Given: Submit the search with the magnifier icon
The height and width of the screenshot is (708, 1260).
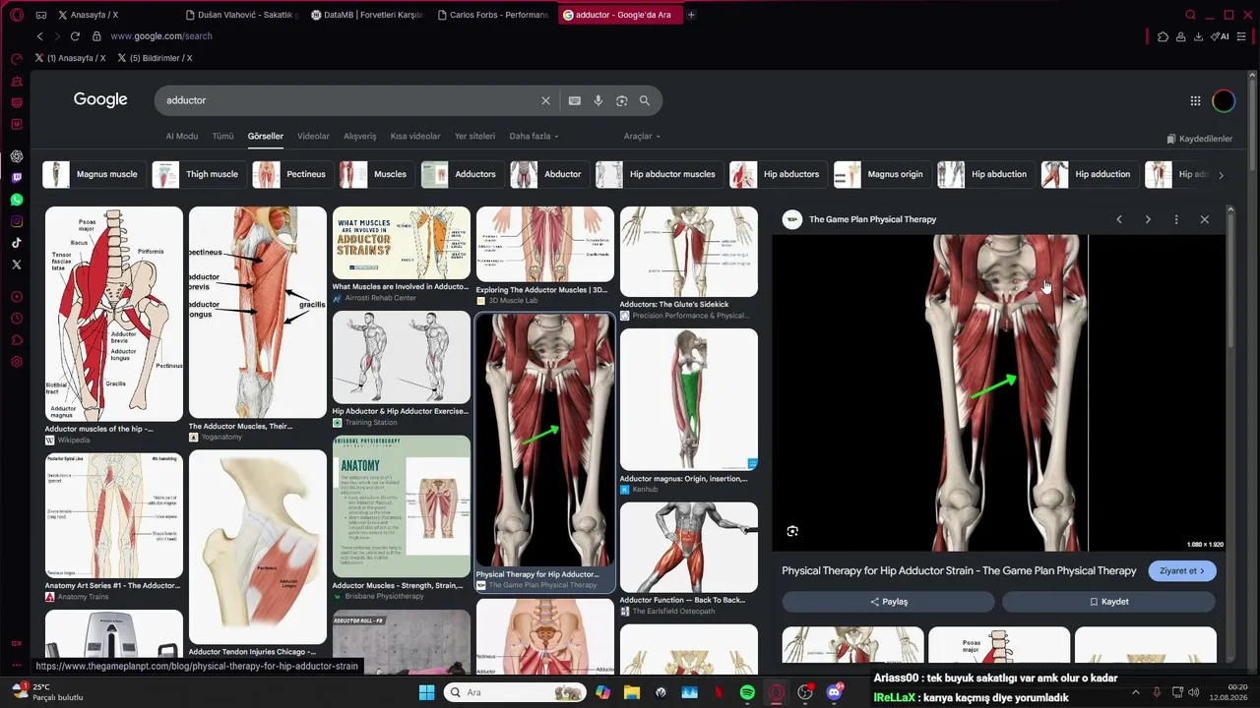Looking at the screenshot, I should coord(645,100).
